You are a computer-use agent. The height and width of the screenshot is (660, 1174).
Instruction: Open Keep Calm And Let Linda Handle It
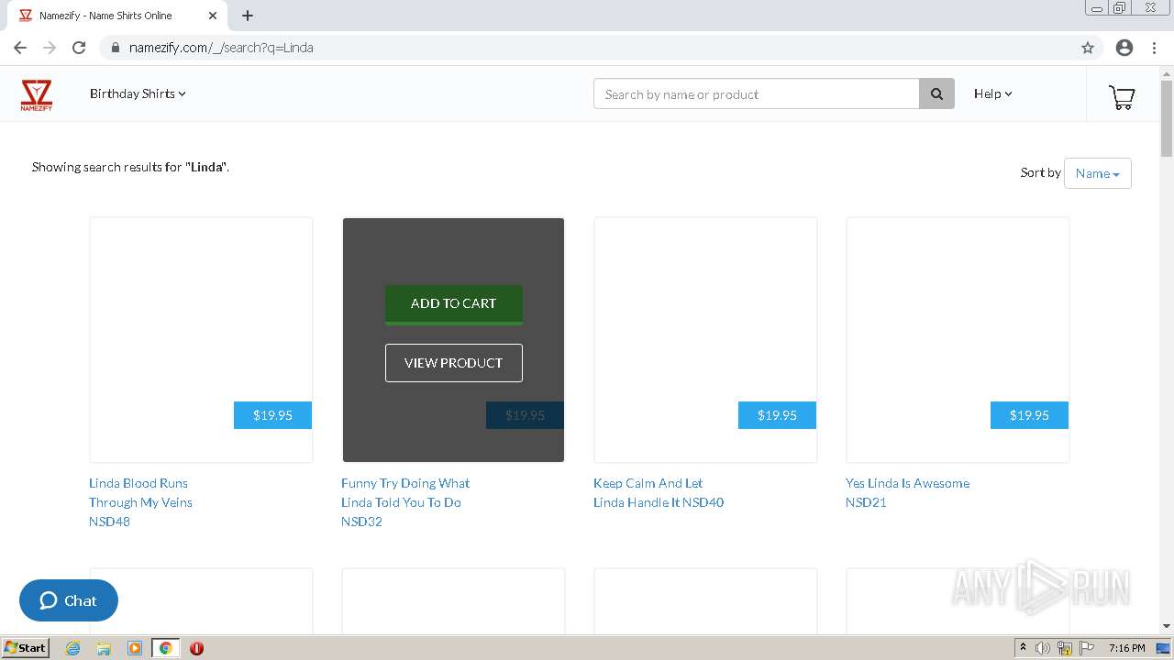(x=659, y=492)
